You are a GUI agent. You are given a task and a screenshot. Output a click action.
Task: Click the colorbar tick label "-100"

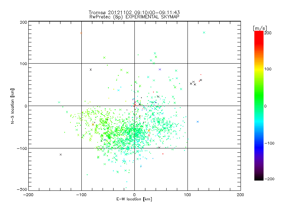[x=269, y=143]
